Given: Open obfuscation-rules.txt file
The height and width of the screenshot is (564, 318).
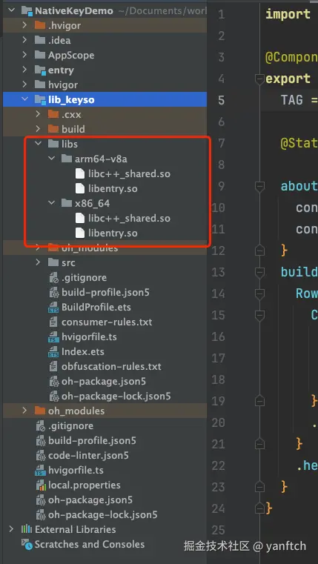Looking at the screenshot, I should (111, 367).
